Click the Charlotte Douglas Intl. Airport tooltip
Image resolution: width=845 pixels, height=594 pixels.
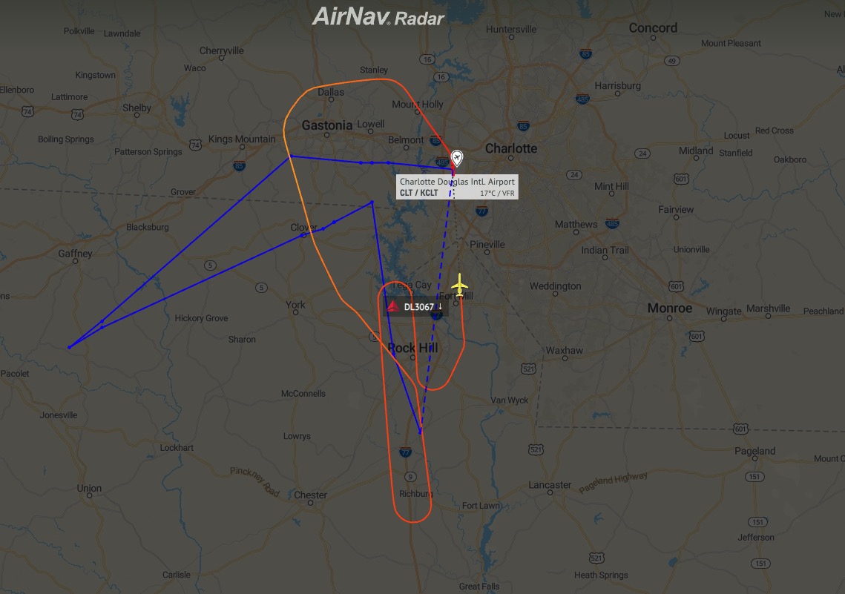click(x=457, y=187)
